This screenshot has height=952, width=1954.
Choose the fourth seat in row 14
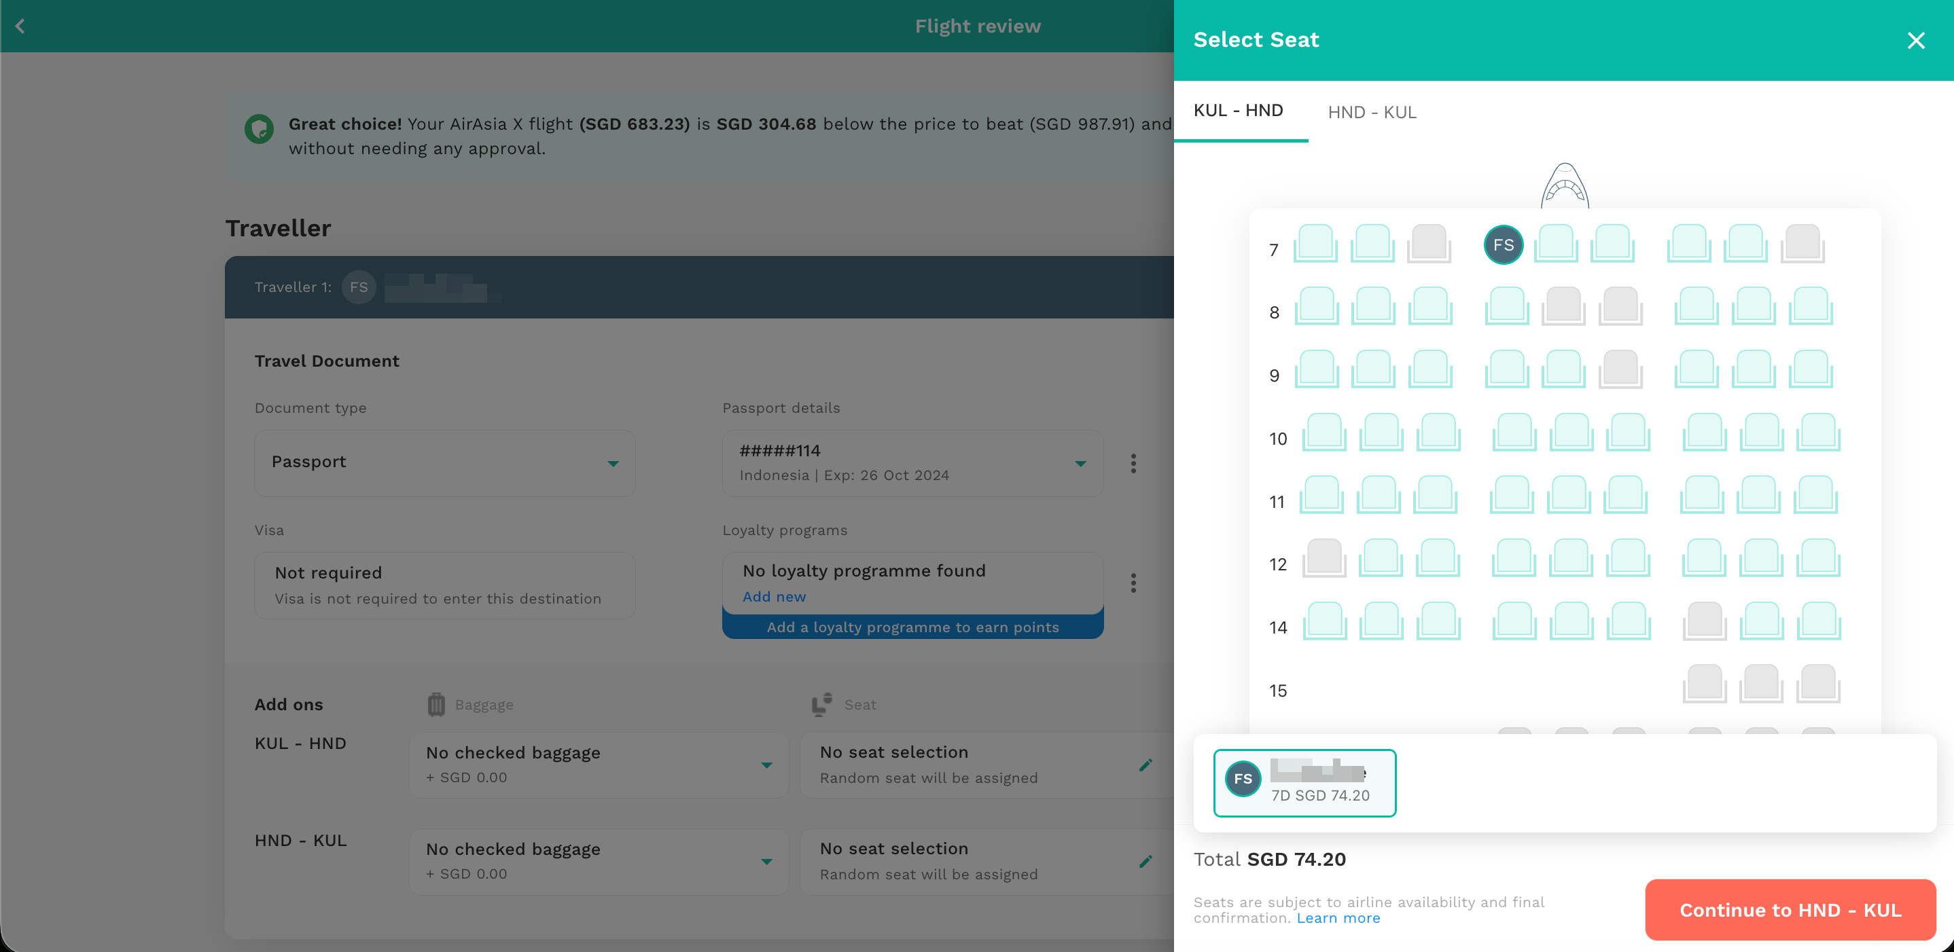(x=1514, y=620)
